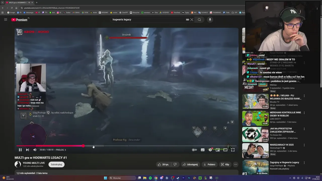
Task: Open ChatGPT bookmark
Action: [x=124, y=12]
